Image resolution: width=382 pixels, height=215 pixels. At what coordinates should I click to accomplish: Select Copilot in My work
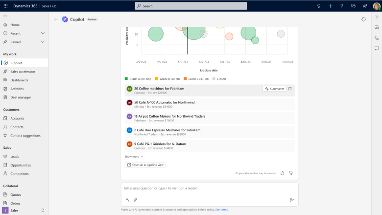coord(24,63)
